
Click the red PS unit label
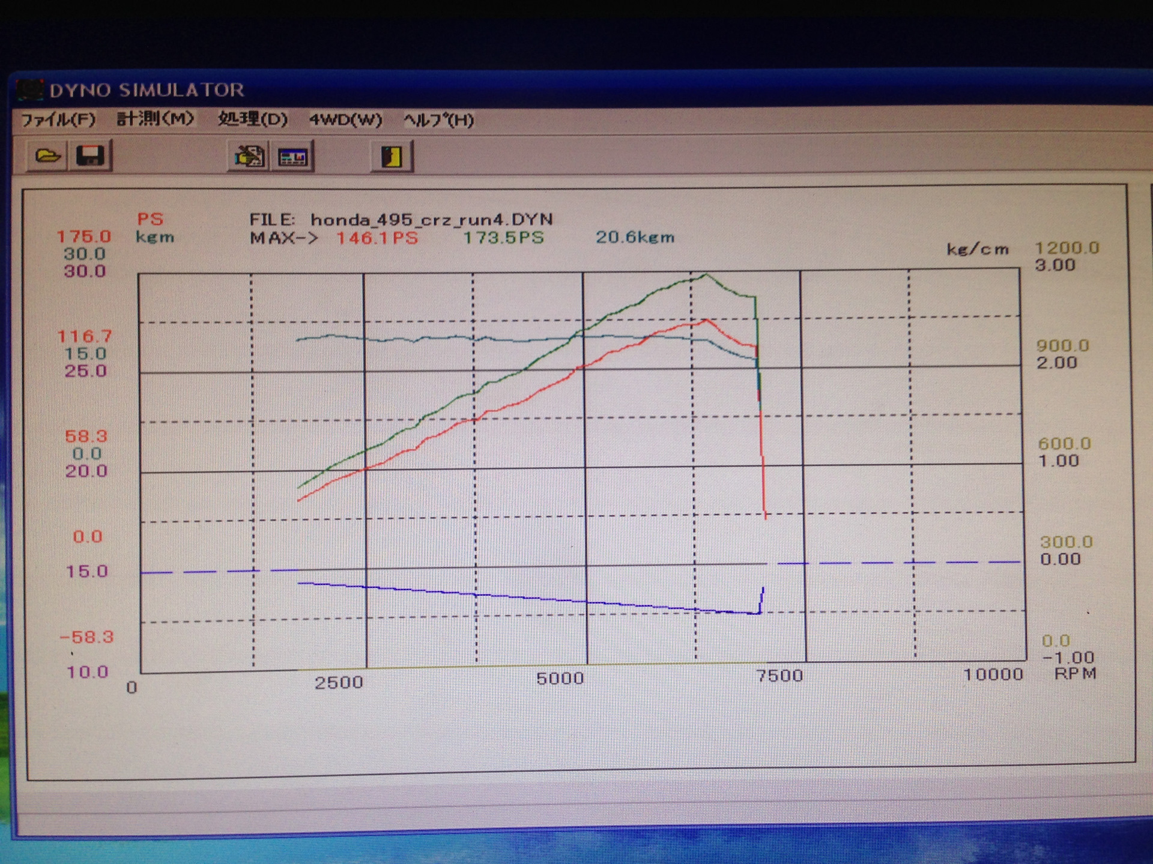(x=150, y=219)
